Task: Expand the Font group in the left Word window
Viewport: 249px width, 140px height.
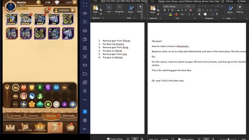Action: point(109,9)
